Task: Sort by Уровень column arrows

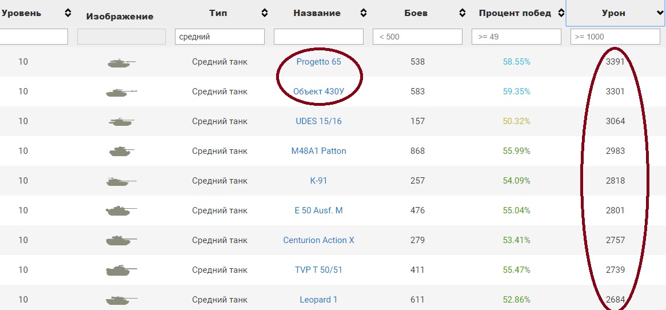Action: (x=68, y=13)
